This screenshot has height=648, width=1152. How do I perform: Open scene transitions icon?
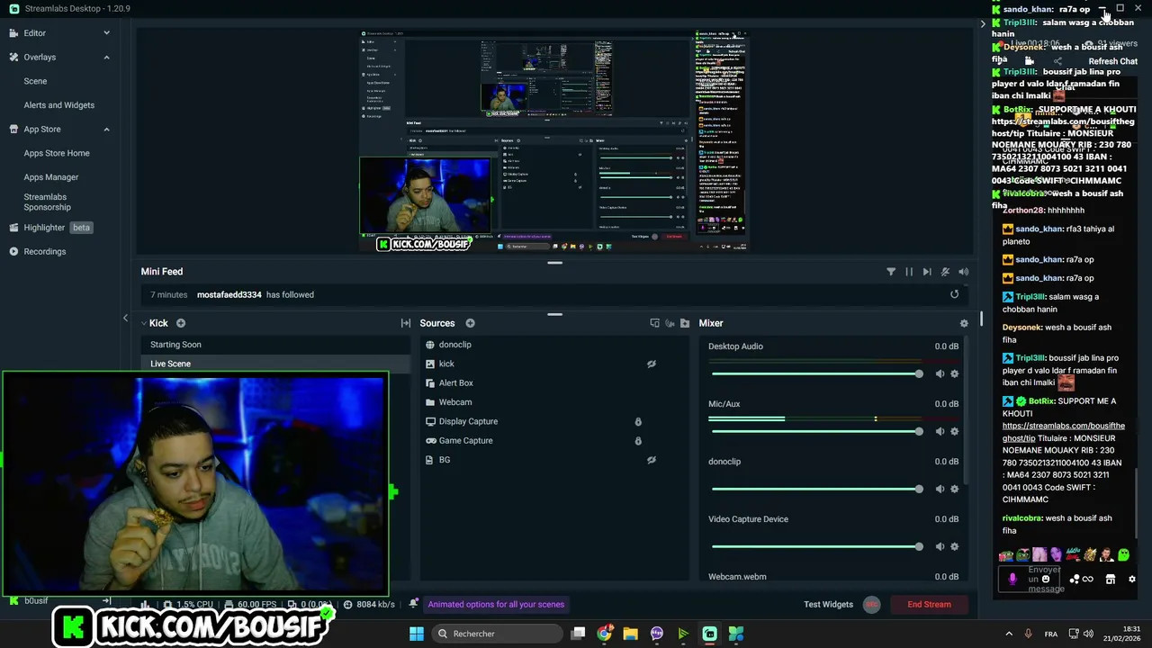pyautogui.click(x=406, y=323)
